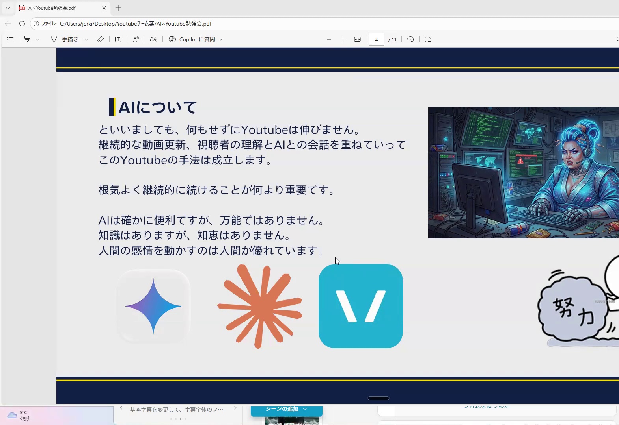Focus the address bar file path
The image size is (619, 425).
[x=136, y=24]
